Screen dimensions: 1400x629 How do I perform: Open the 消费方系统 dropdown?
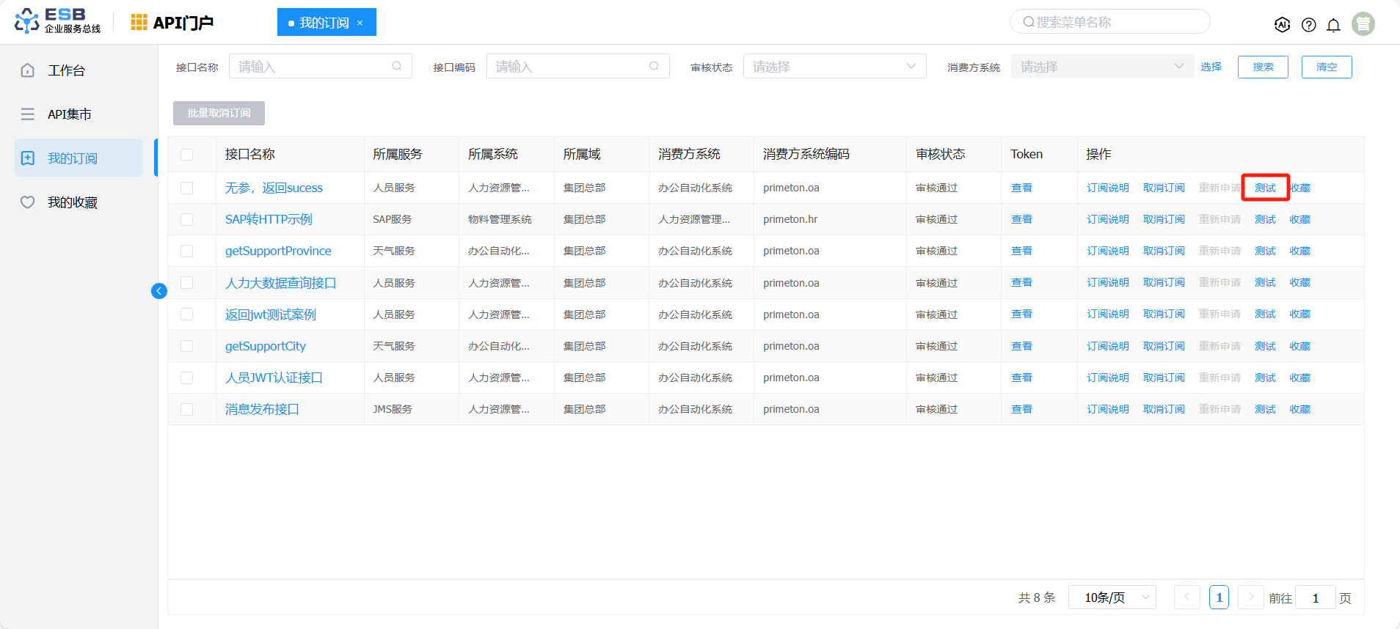[x=1101, y=67]
